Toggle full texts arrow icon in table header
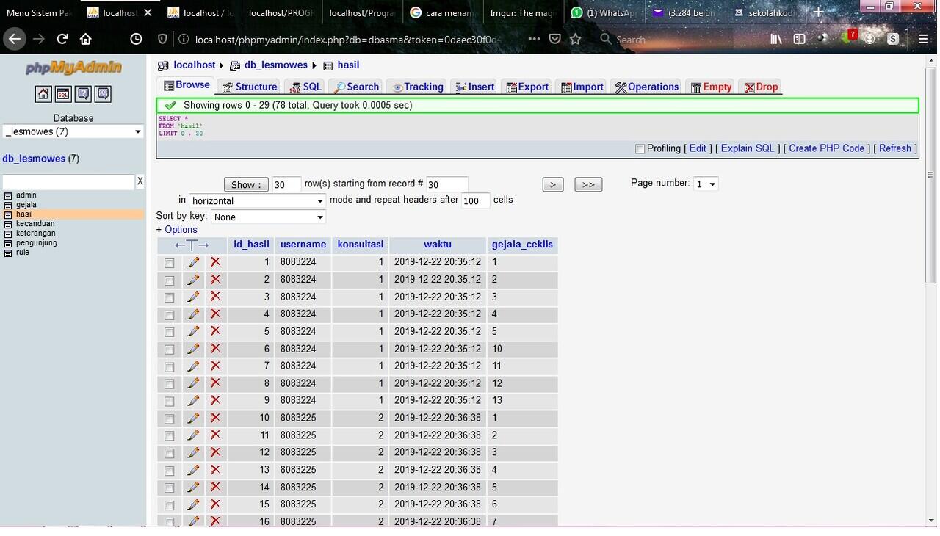 pos(192,245)
